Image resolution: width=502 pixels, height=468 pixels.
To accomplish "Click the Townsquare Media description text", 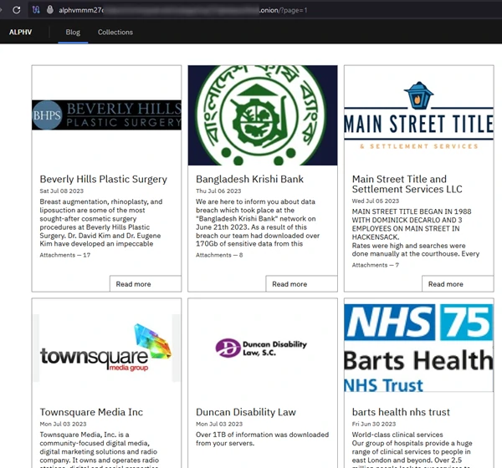I will point(100,450).
